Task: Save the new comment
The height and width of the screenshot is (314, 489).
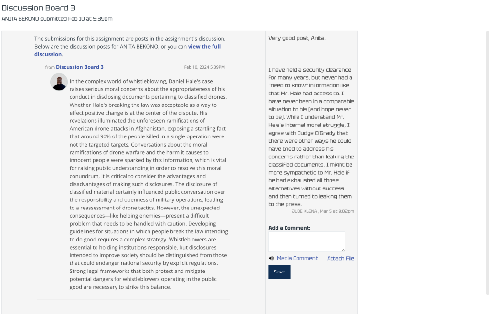Action: pos(279,272)
